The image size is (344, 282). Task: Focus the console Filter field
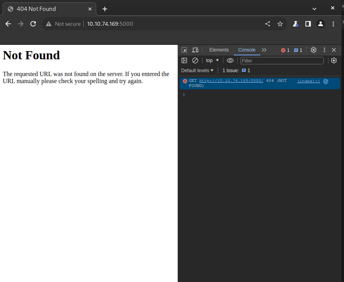click(x=282, y=60)
